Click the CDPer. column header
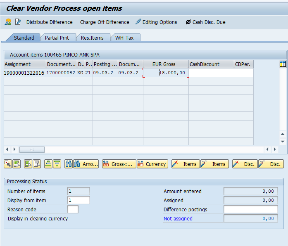The height and width of the screenshot is (246, 288). [x=244, y=64]
